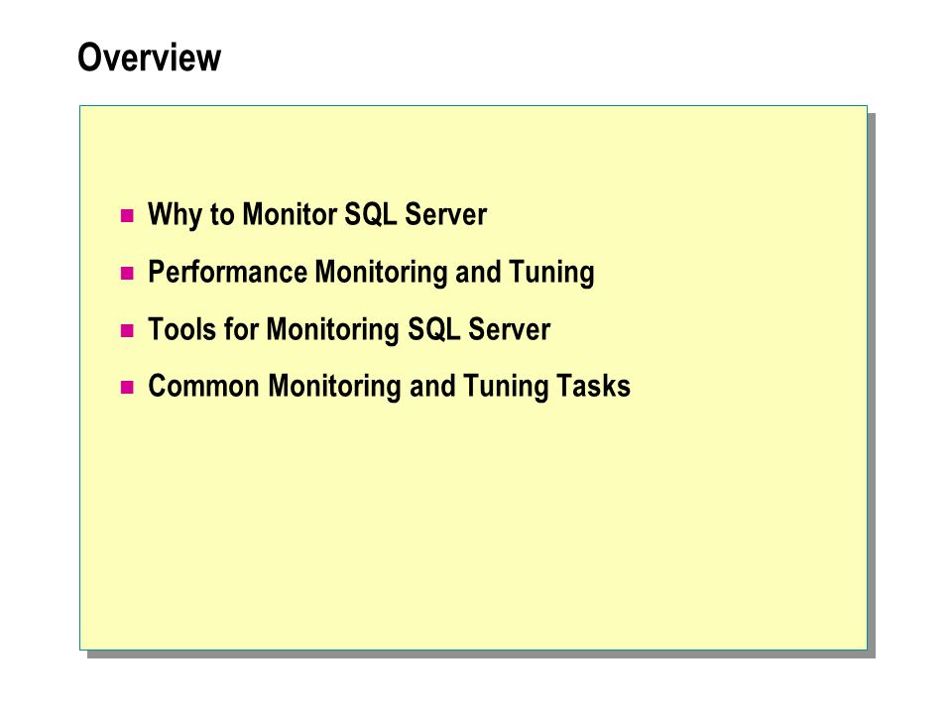This screenshot has width=952, height=714.
Task: Click the word Performance in second bullet
Action: click(x=228, y=272)
